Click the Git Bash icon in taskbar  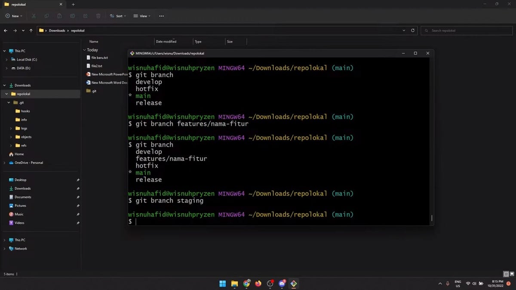[x=294, y=284]
